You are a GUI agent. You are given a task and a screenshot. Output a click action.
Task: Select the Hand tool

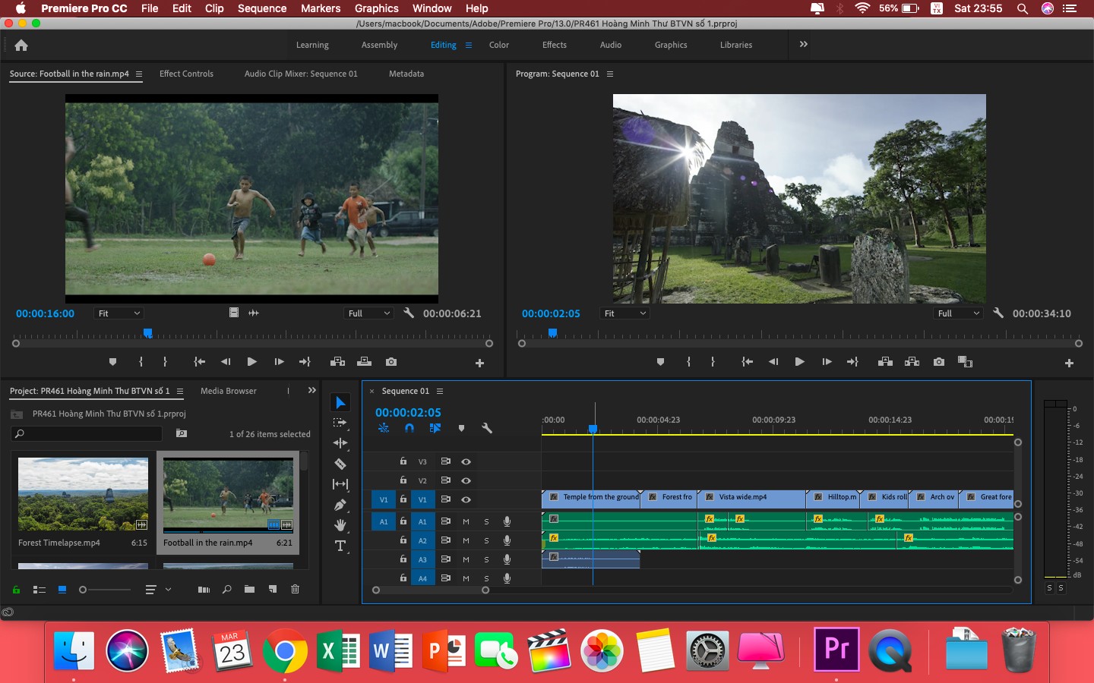point(340,525)
